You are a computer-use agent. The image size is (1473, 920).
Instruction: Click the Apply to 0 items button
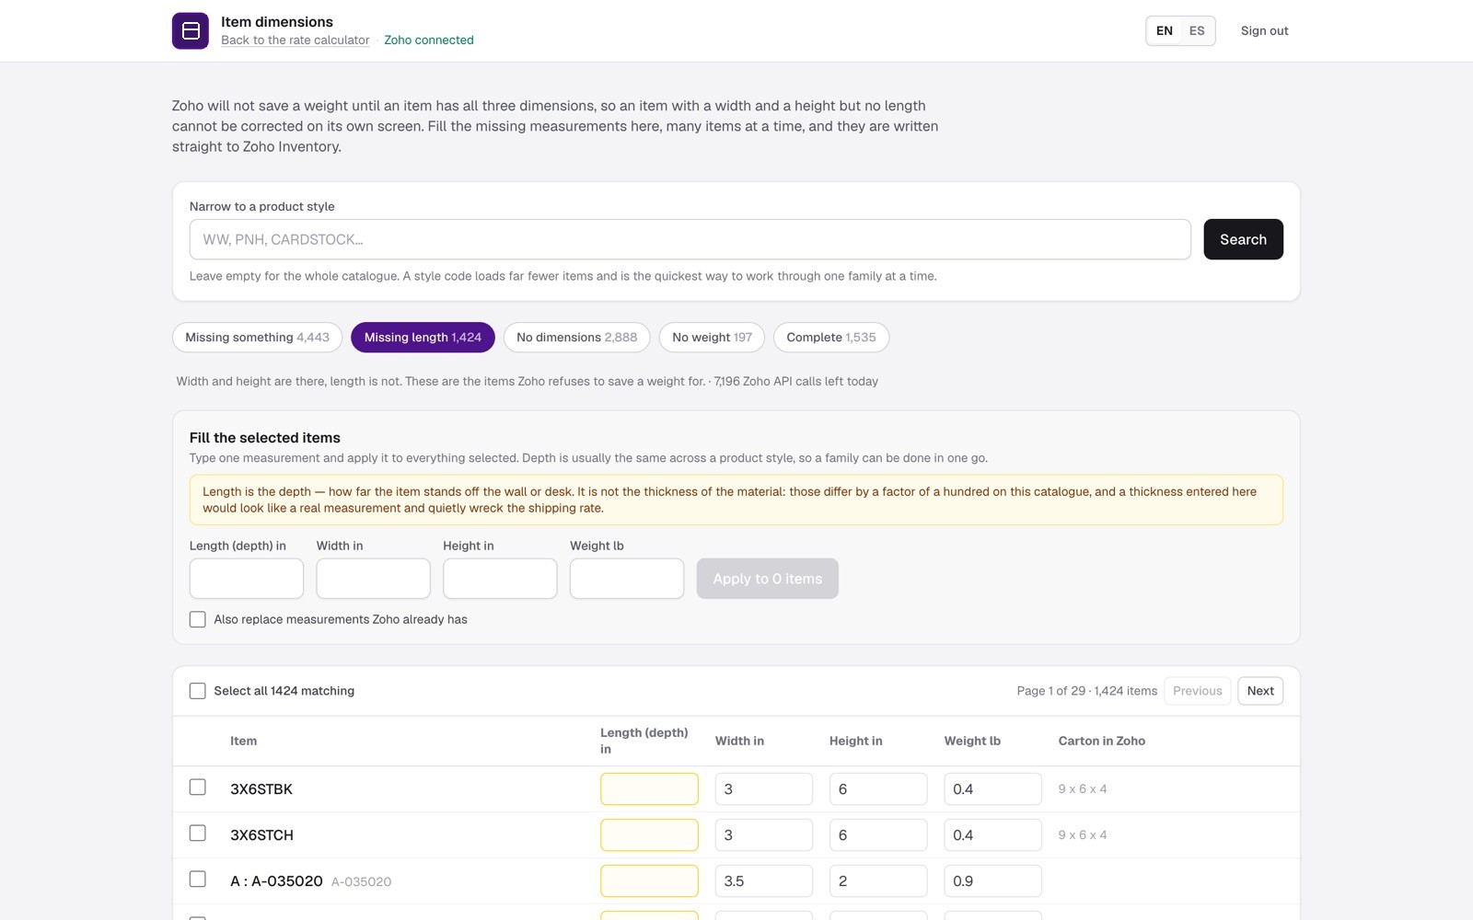[767, 579]
